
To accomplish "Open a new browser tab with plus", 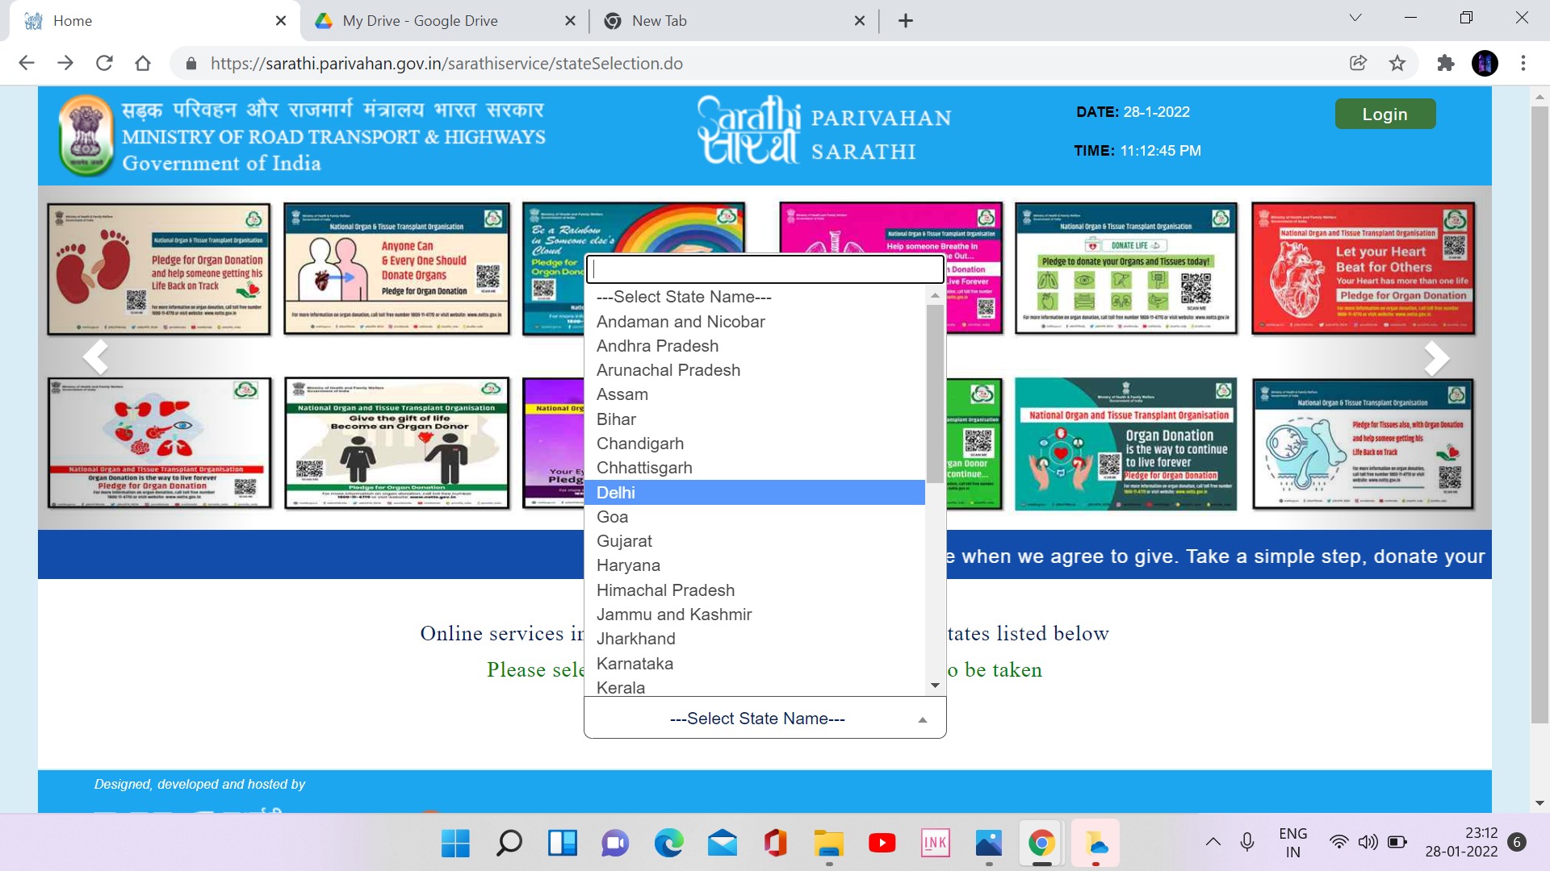I will click(x=905, y=21).
